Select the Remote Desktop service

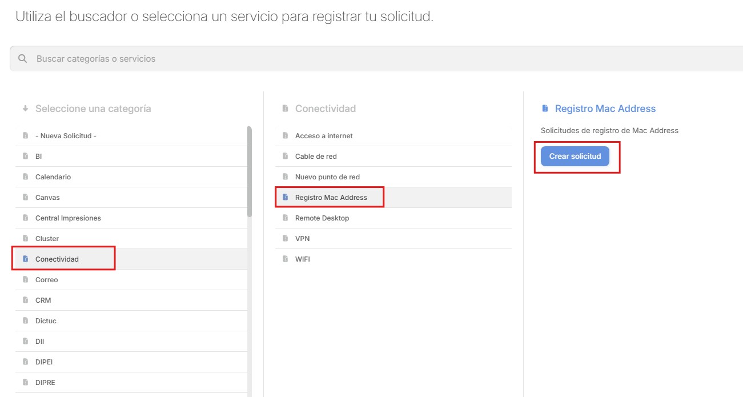(x=322, y=218)
